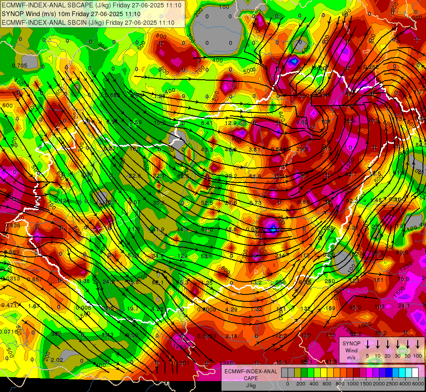The height and width of the screenshot is (392, 426).
Task: Pick the cyan legend swatch left of 4000
Action: click(402, 372)
